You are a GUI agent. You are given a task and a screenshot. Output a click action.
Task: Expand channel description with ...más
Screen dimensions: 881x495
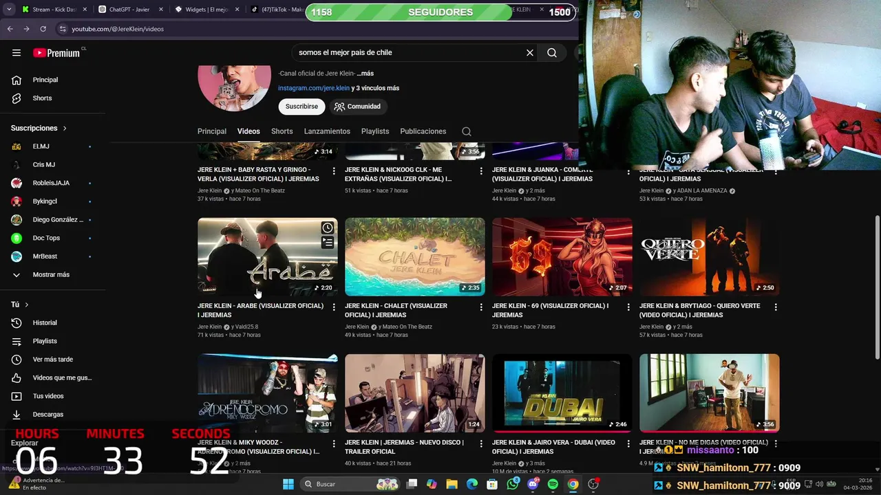coord(365,74)
